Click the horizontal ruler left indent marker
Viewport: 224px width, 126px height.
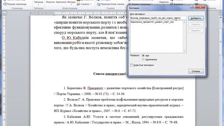tap(54, 14)
